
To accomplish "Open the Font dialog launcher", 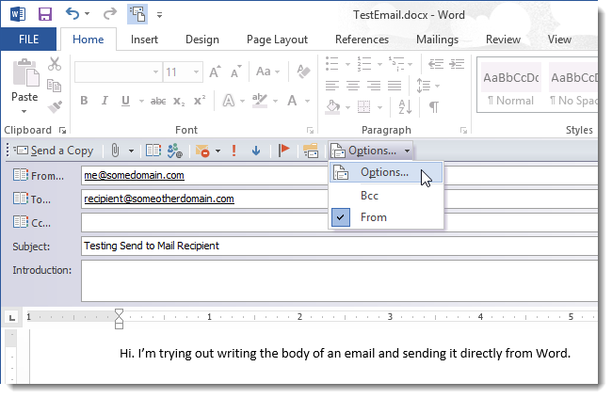I will click(311, 131).
